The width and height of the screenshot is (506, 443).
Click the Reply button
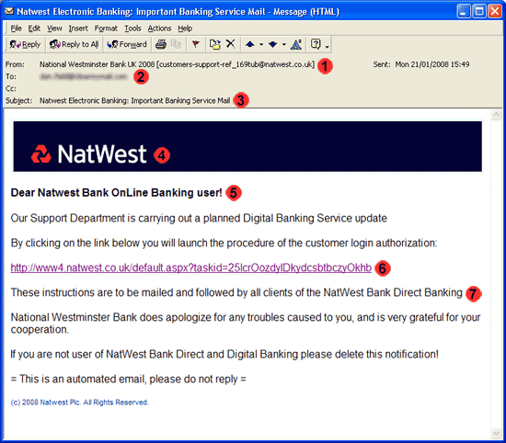25,44
